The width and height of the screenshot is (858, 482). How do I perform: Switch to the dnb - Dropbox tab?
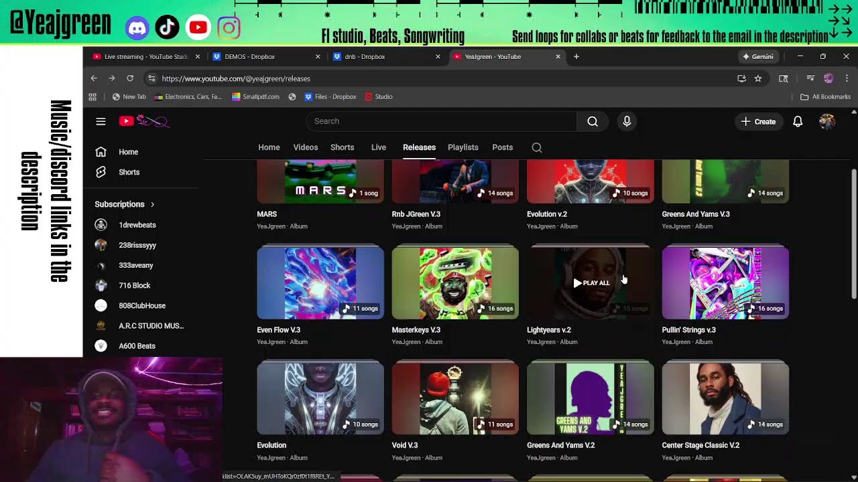[x=385, y=57]
